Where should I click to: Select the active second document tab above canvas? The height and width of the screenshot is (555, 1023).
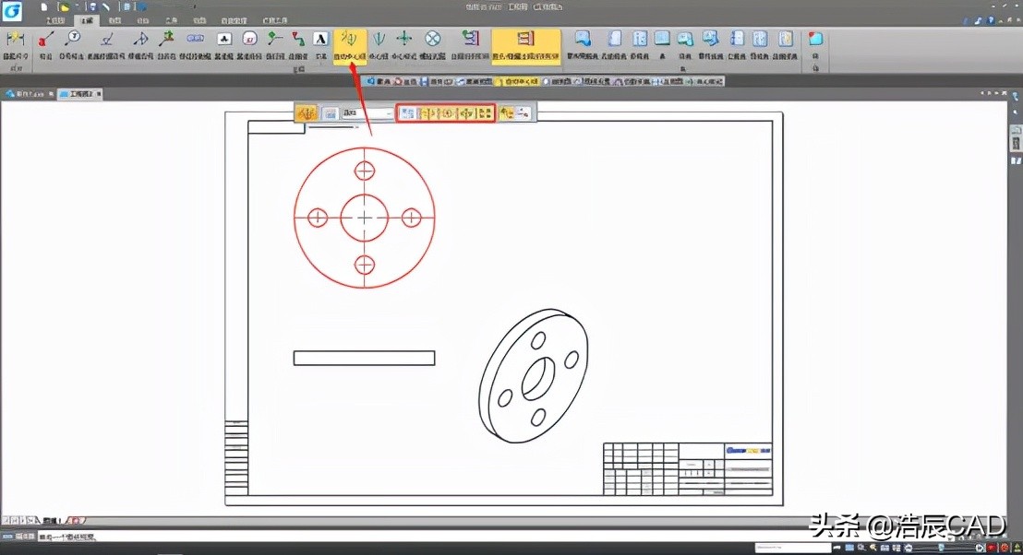78,94
